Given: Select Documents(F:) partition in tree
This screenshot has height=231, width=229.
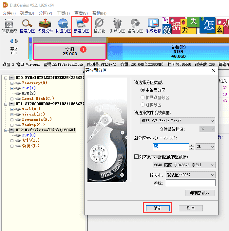Looking at the screenshot, I should (37, 119).
